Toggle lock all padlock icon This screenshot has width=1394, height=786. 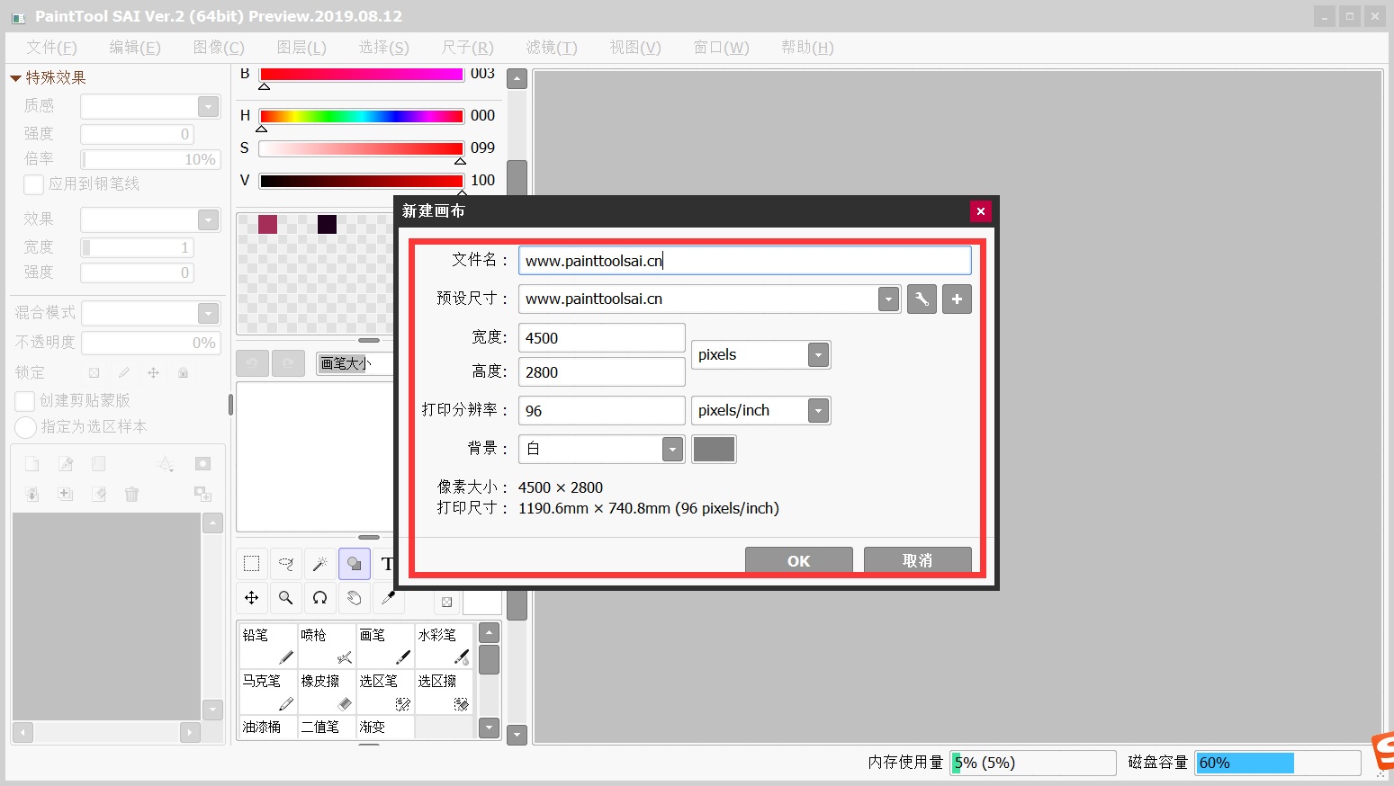[183, 372]
